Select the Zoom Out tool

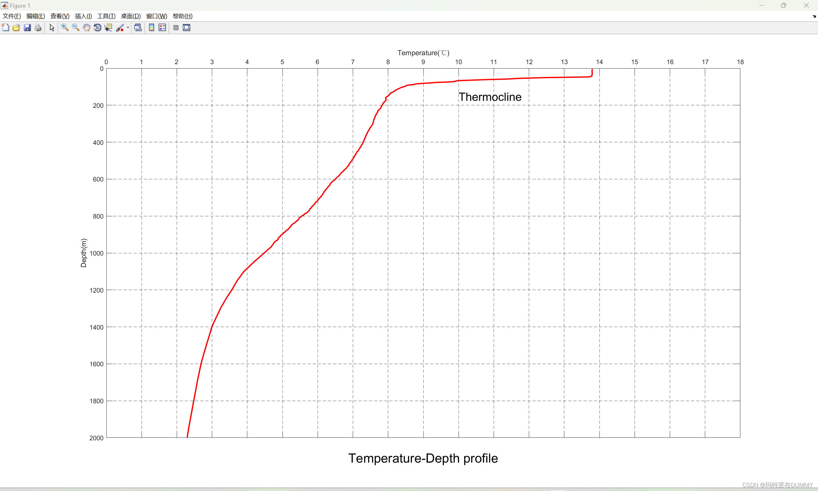point(75,28)
